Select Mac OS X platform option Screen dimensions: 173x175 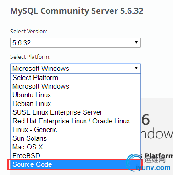(x=75, y=147)
